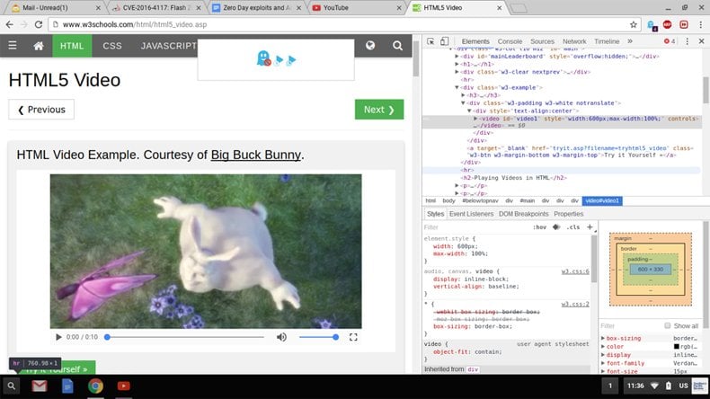Open the w3schools hamburger menu
Viewport: 710px width, 399px height.
13,46
